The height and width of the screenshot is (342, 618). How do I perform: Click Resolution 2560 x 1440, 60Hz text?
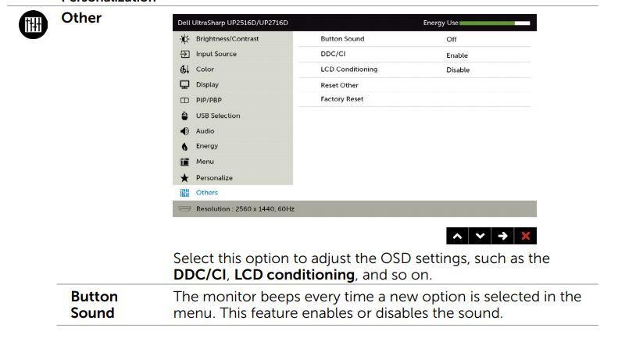coord(245,208)
